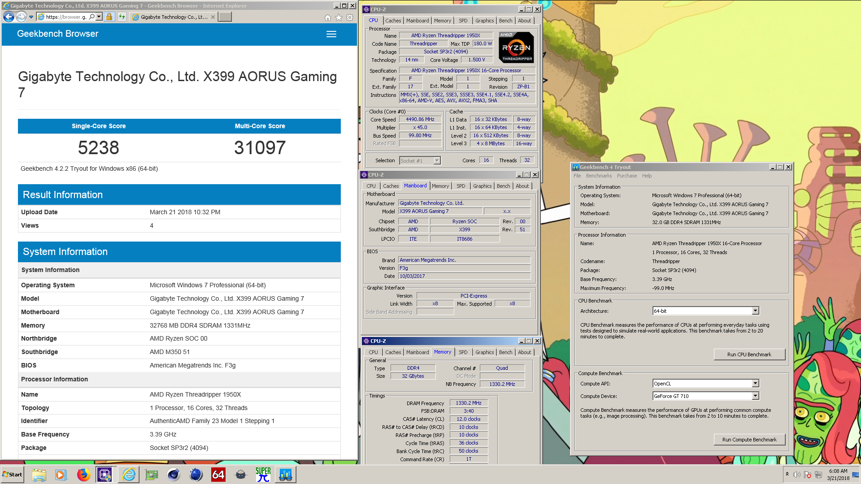Open the About tab in top CPU-Z window

tap(524, 21)
